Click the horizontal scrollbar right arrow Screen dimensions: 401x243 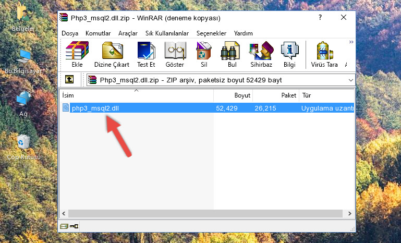click(349, 213)
